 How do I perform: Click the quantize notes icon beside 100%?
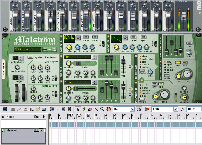click(x=182, y=109)
